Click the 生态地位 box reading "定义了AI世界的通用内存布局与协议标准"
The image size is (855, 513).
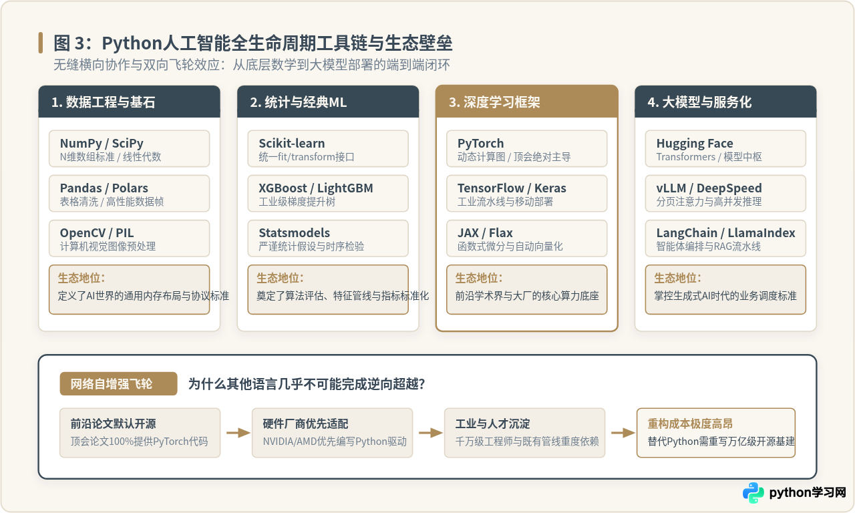click(x=129, y=289)
